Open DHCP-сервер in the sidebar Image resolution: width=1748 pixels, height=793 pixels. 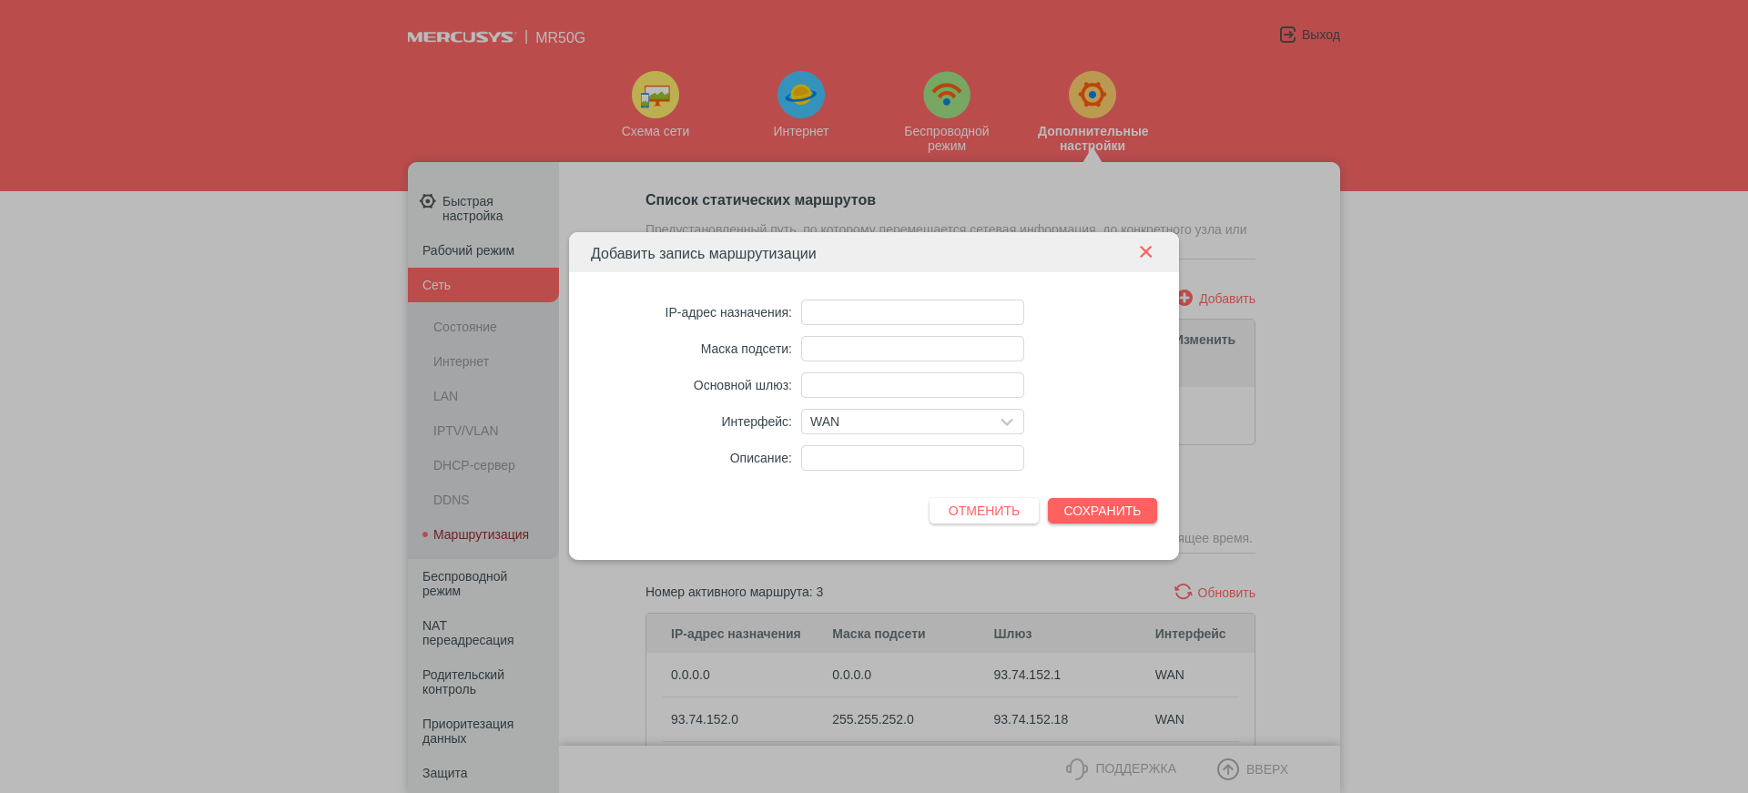coord(473,465)
